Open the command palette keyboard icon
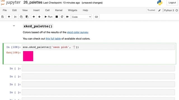Image resolution: width=179 pixels, height=100 pixels. (96, 17)
